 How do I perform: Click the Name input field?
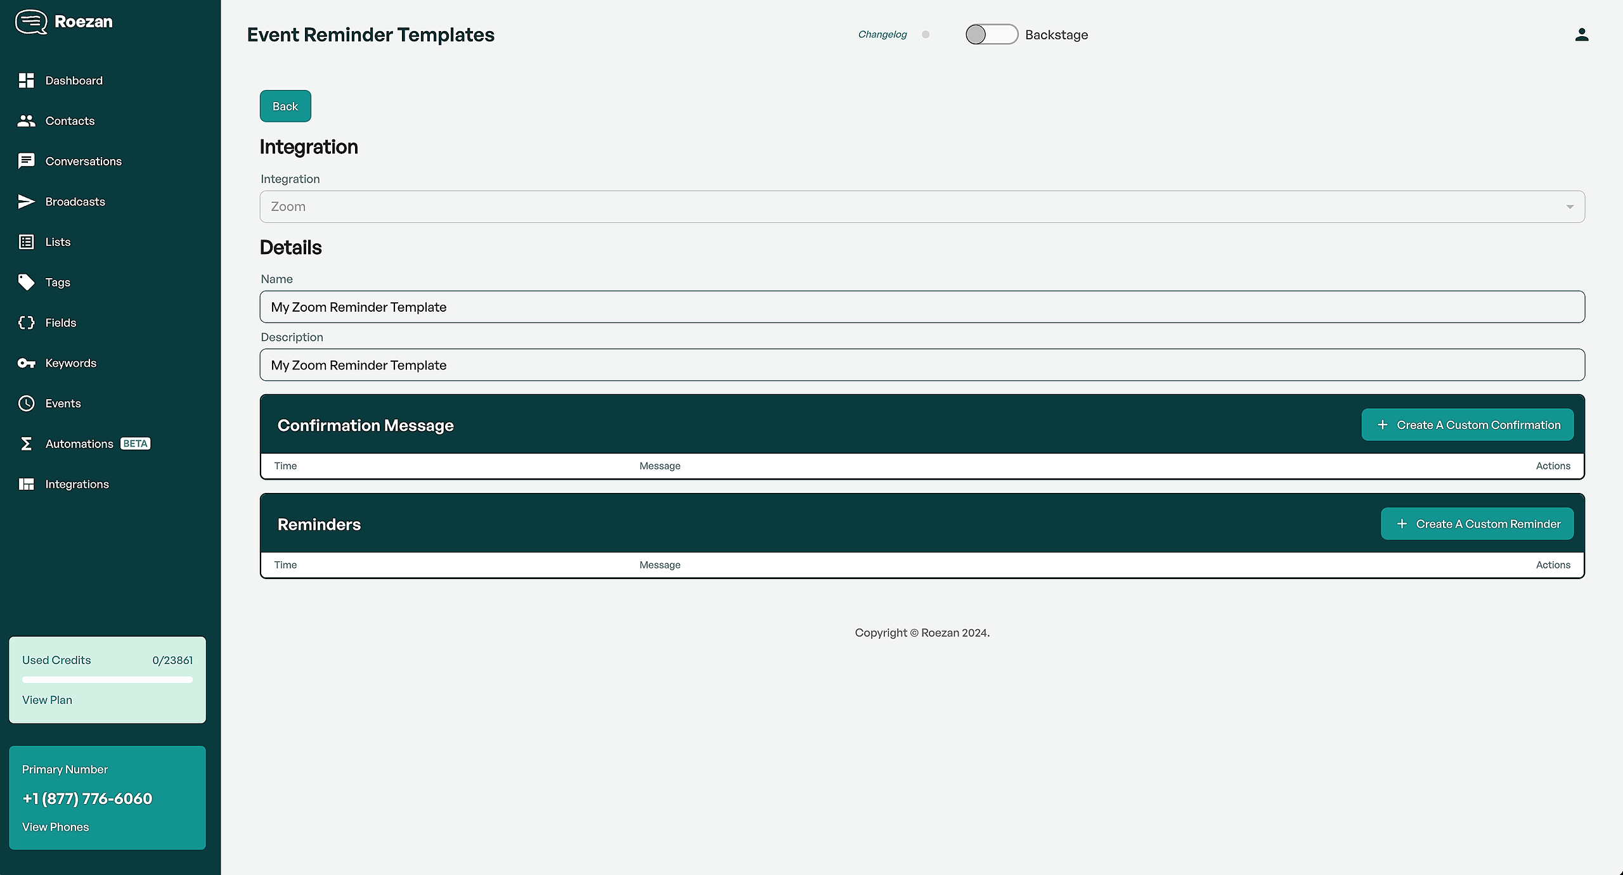tap(921, 307)
